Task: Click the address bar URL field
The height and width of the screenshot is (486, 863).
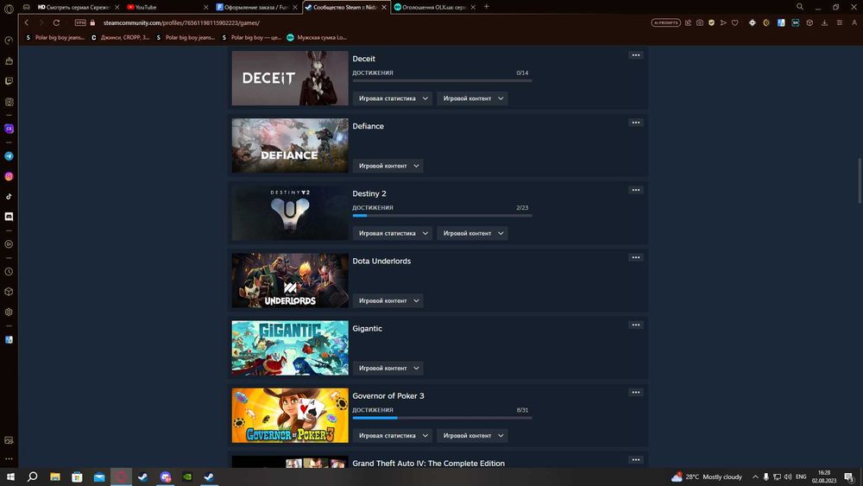Action: tap(363, 22)
